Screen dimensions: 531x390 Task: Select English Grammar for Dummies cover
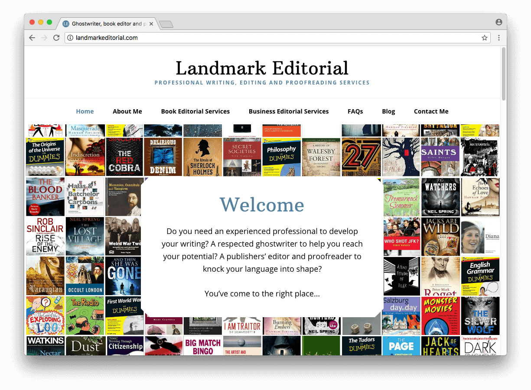pos(480,276)
